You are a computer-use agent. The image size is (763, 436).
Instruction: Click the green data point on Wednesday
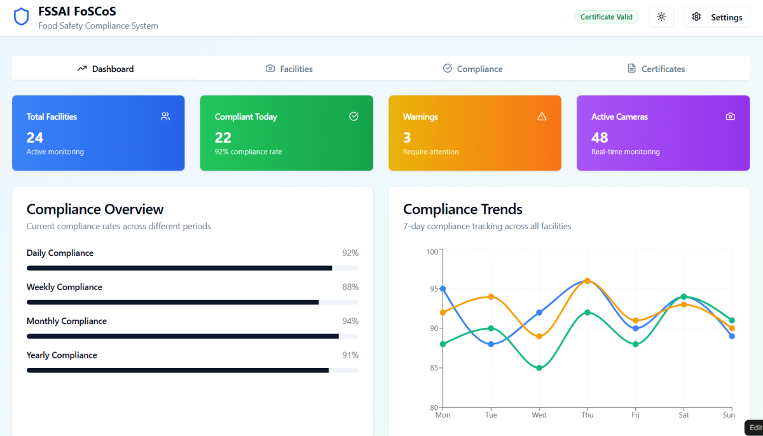pos(539,368)
